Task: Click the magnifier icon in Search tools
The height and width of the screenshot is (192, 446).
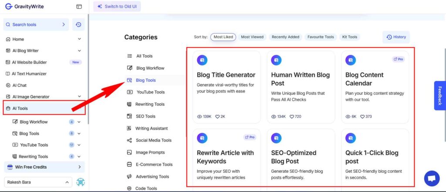Action: click(8, 24)
